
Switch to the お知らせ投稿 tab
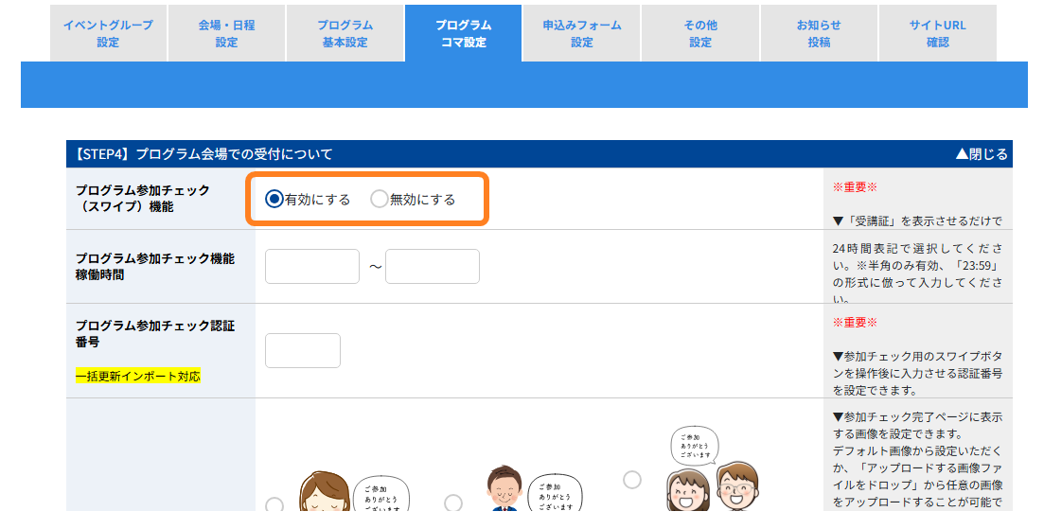click(x=819, y=33)
